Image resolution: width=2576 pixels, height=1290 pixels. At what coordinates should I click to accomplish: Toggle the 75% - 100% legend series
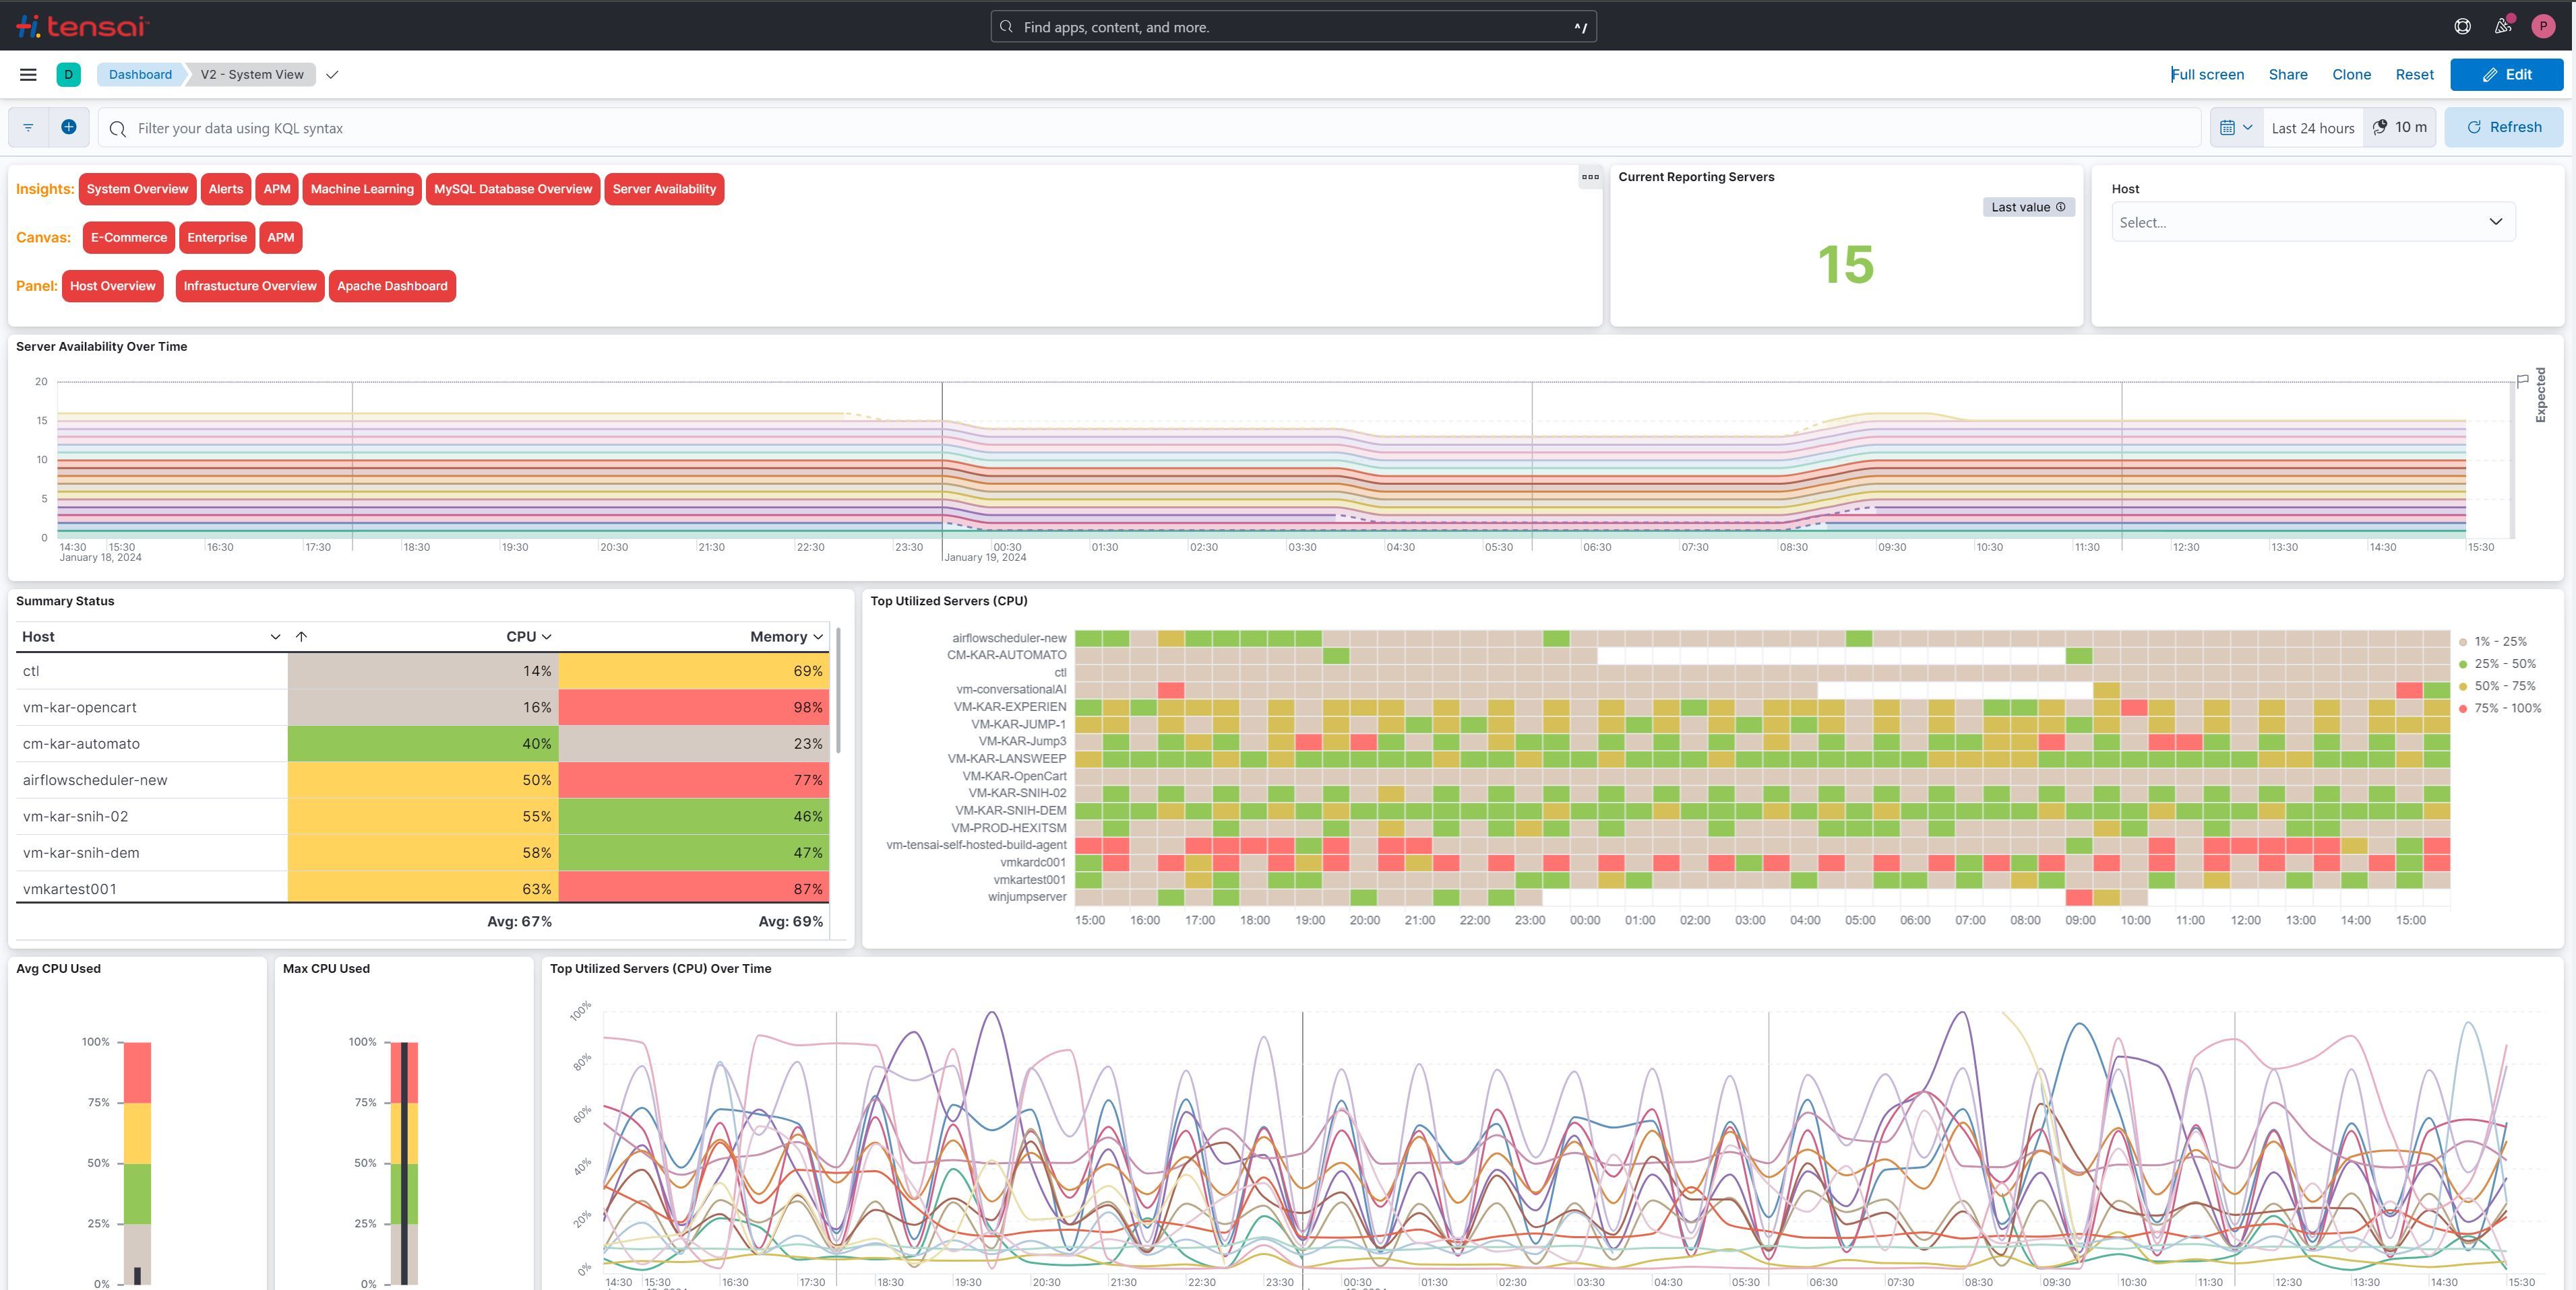[2500, 708]
